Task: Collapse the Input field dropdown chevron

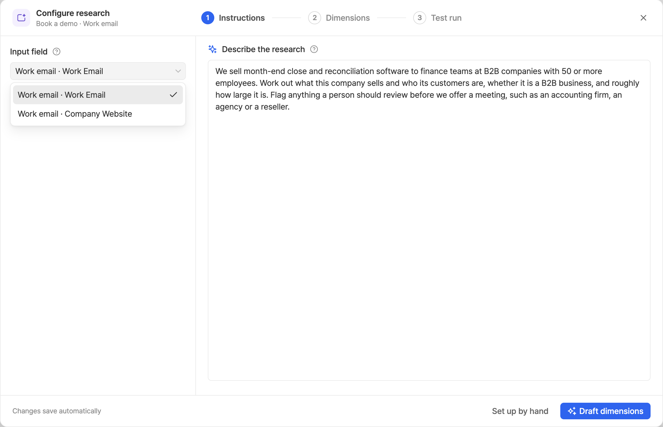Action: 178,71
